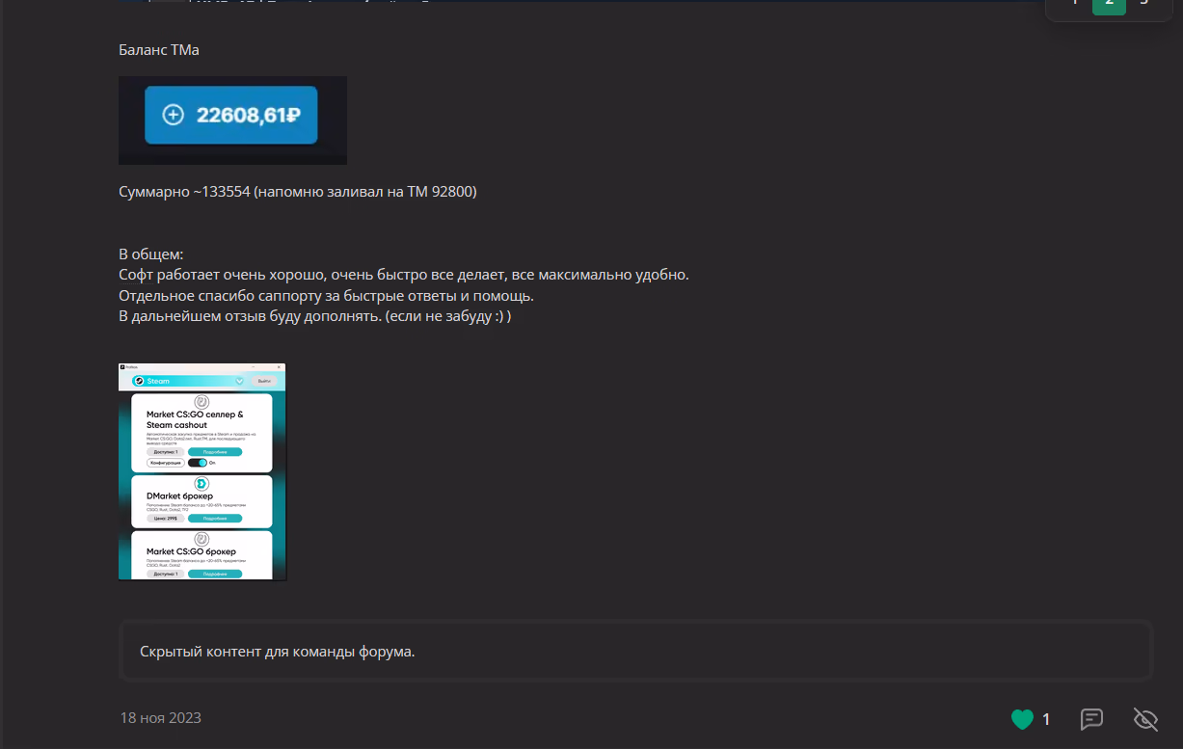Select the highlighted page 2 button

coord(1109,3)
